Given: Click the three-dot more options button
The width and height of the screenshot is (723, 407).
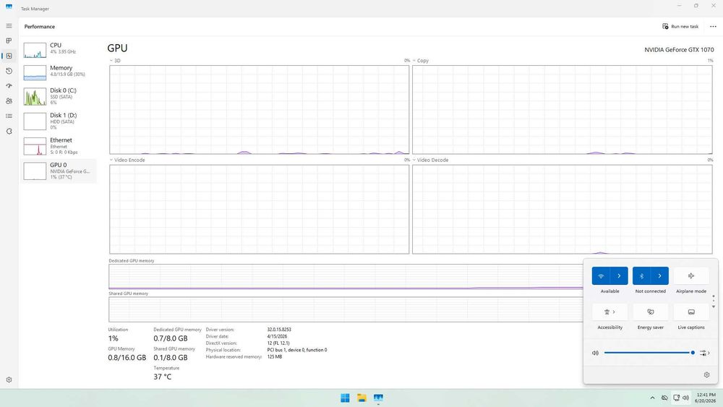Looking at the screenshot, I should click(713, 26).
